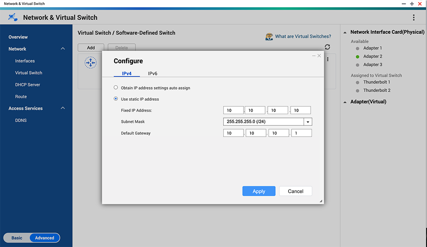
Task: Switch to Basic mode
Action: [17, 238]
